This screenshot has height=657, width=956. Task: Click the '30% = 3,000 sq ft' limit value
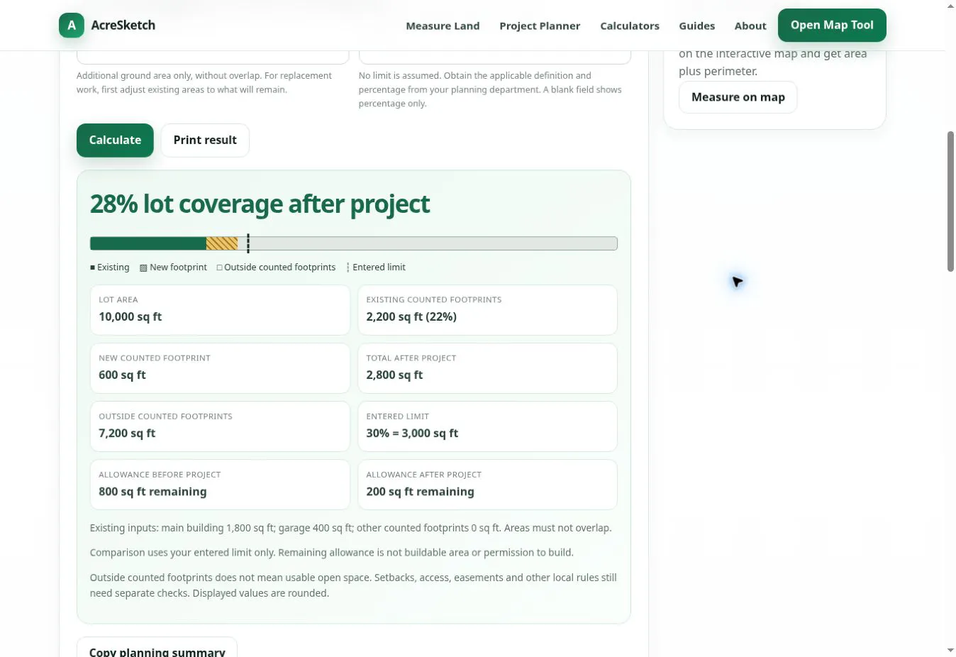(412, 434)
